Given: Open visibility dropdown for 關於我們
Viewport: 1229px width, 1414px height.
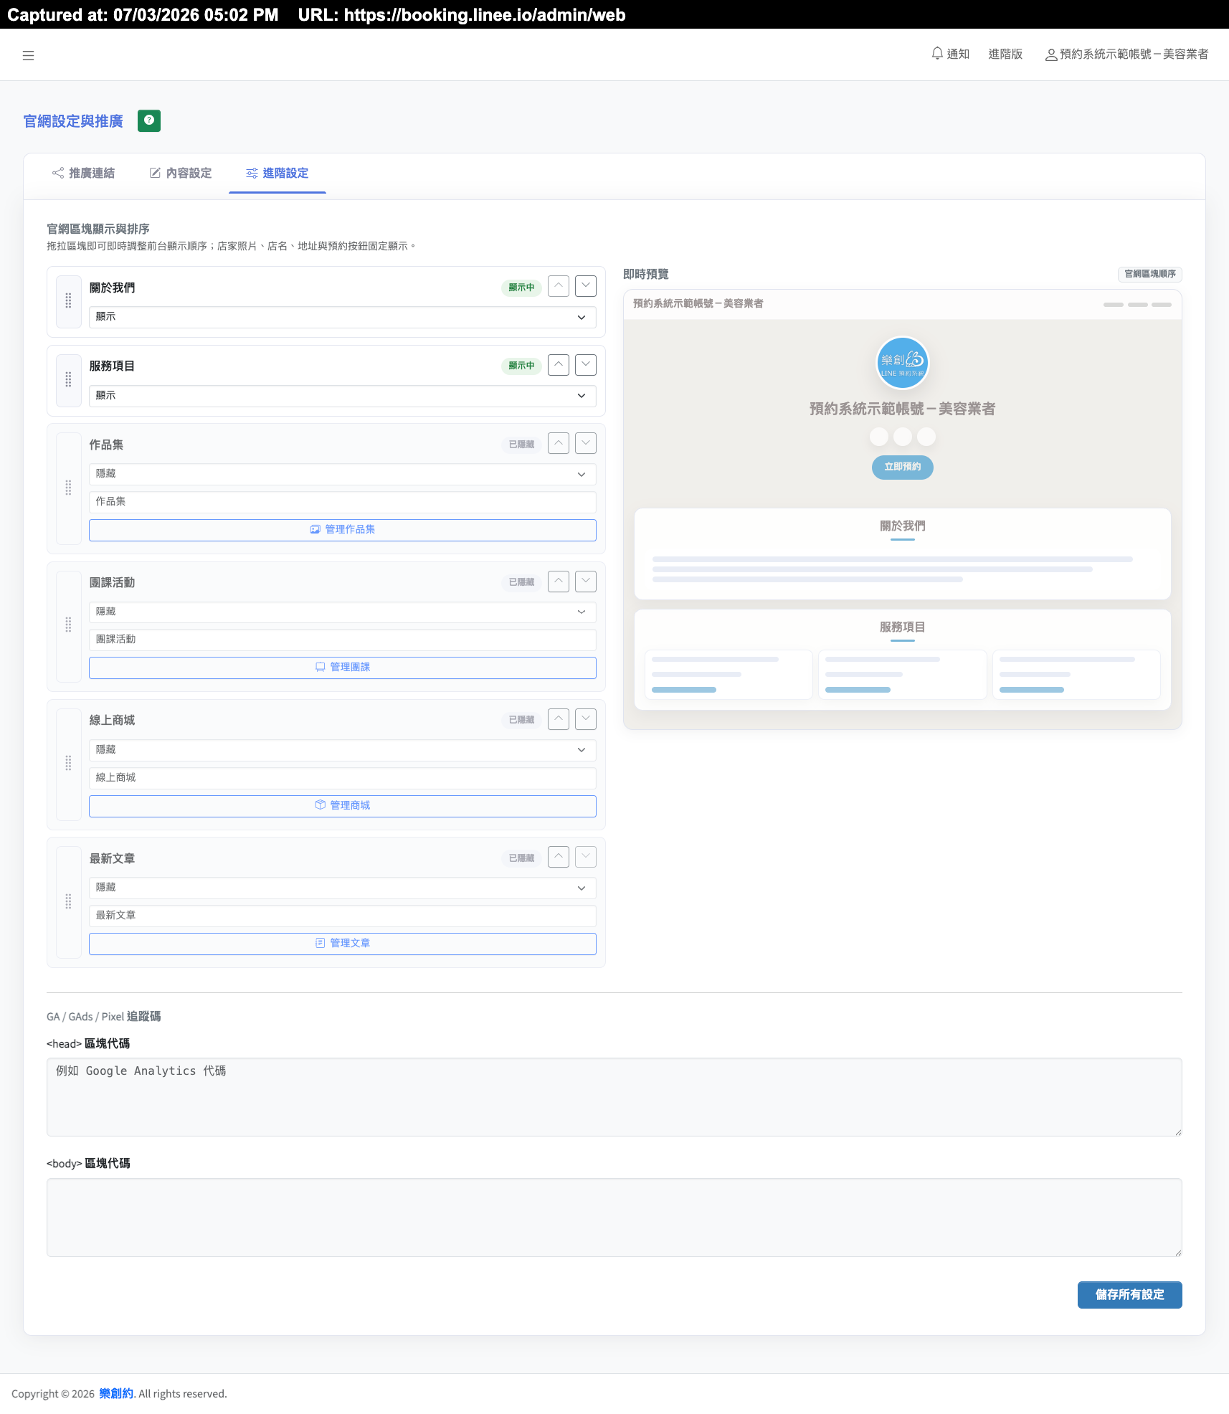Looking at the screenshot, I should [343, 317].
